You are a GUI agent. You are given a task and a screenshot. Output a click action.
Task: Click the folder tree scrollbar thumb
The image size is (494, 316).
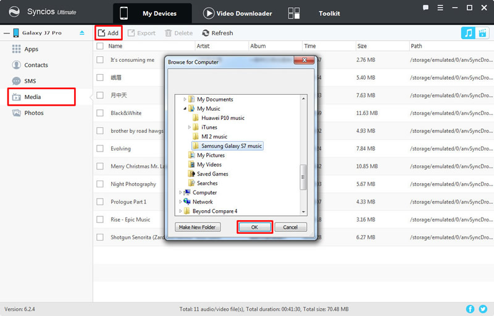(x=303, y=177)
